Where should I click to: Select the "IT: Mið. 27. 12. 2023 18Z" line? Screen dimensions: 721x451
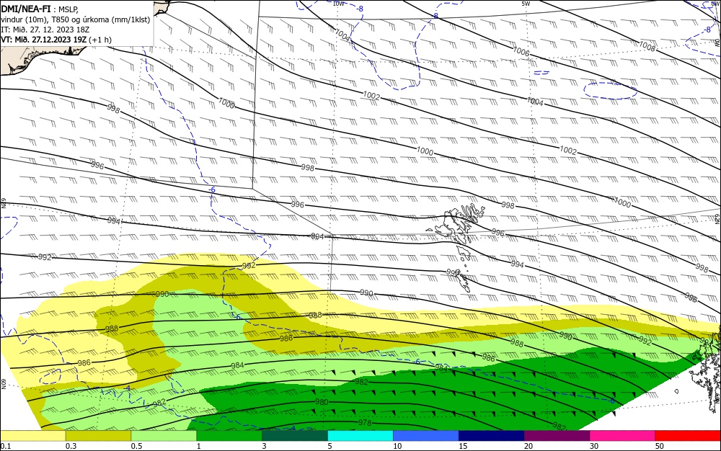45,30
